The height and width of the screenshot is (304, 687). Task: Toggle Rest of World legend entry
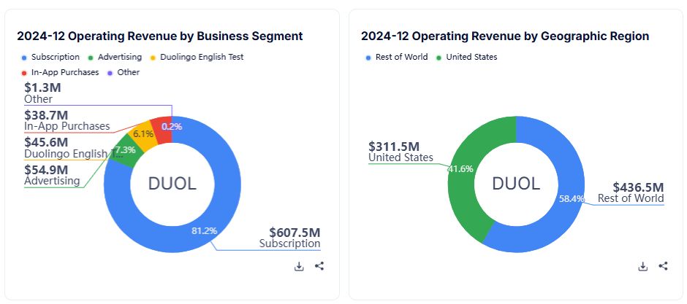tap(397, 57)
